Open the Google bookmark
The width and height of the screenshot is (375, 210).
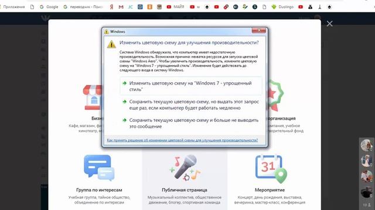tap(49, 7)
